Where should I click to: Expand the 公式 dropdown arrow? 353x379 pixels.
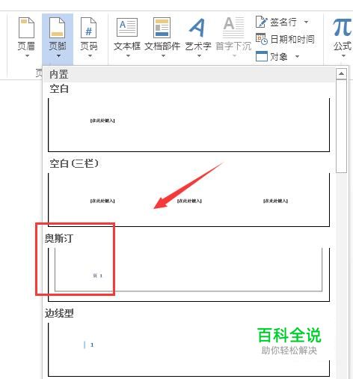tap(343, 55)
